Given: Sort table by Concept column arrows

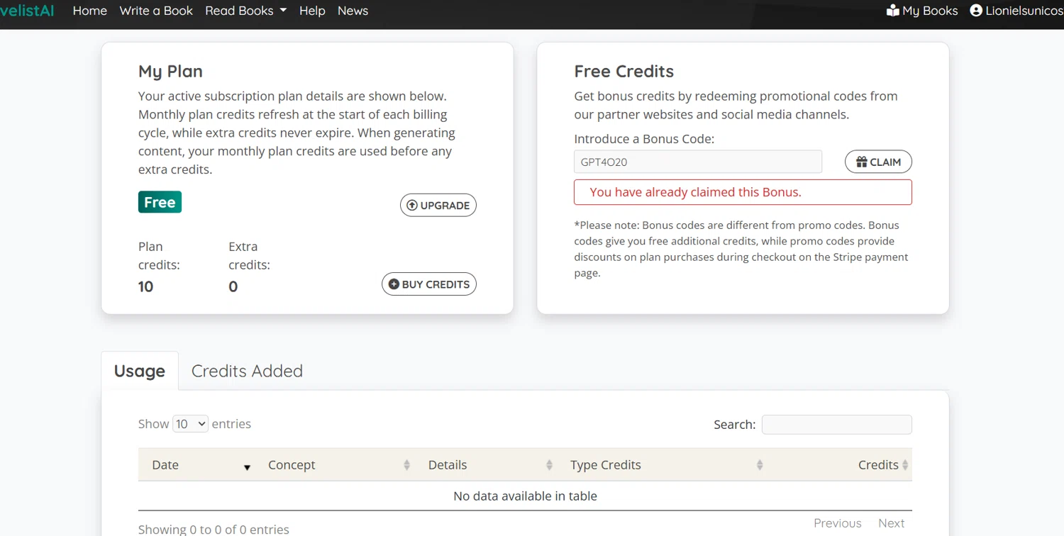Looking at the screenshot, I should click(x=406, y=465).
